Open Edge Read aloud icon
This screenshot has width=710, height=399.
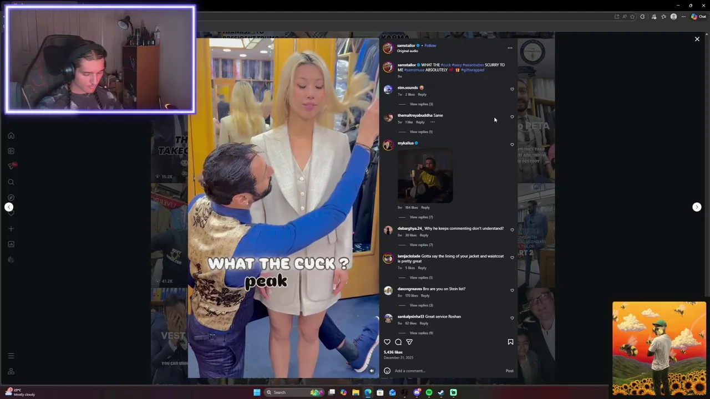tap(625, 17)
